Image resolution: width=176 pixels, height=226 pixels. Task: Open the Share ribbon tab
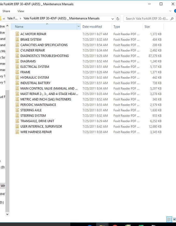click(x=6, y=11)
